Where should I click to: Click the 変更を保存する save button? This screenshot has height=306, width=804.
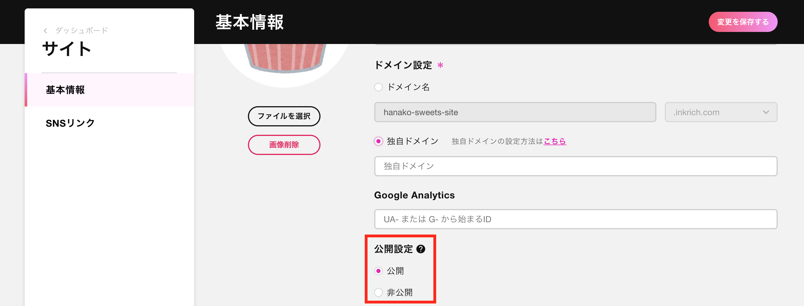click(743, 22)
